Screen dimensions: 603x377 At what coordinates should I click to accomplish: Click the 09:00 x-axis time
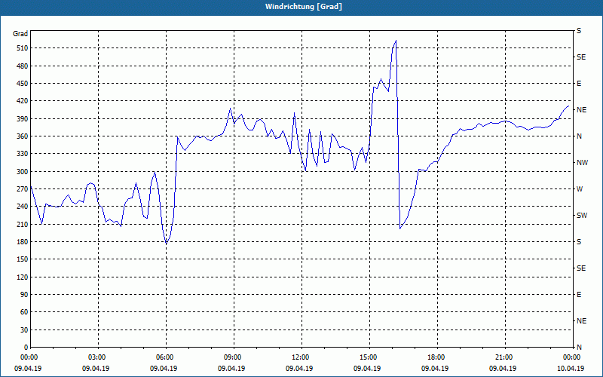click(234, 357)
